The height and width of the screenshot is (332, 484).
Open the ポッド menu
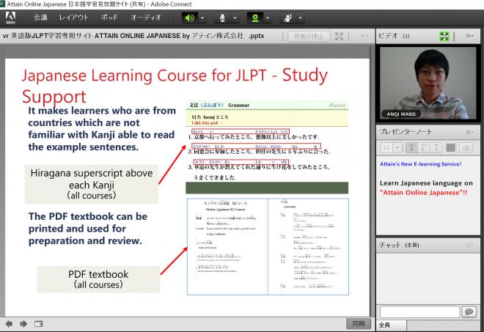tap(109, 18)
